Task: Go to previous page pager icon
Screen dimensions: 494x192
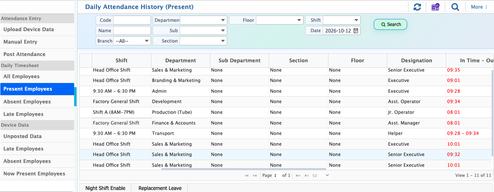Action: tap(255, 176)
